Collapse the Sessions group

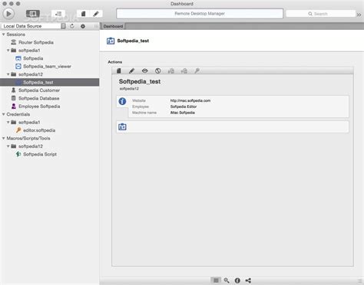pyautogui.click(x=4, y=34)
